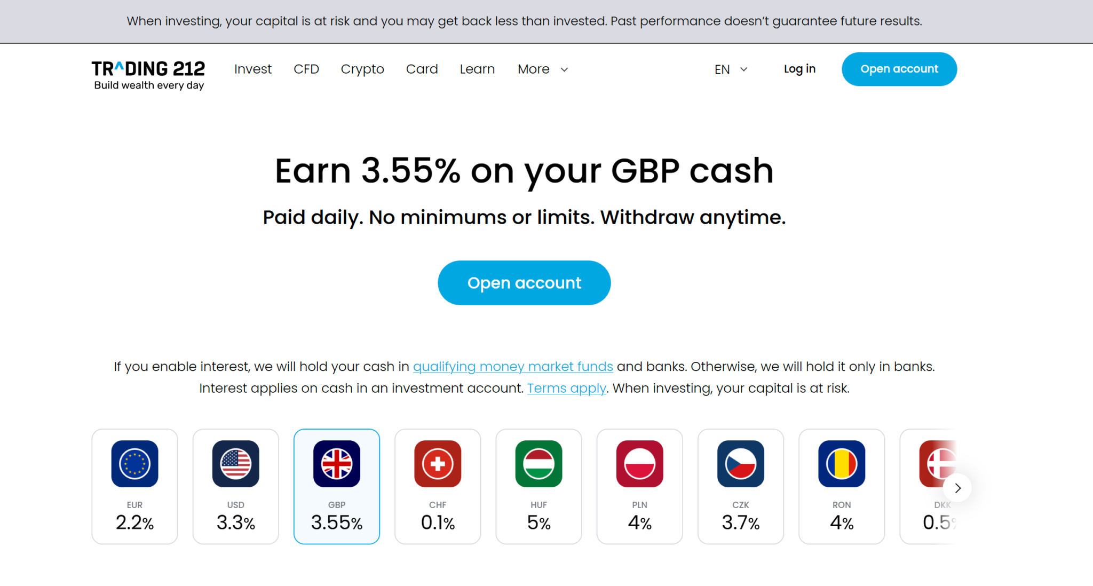Show next currencies with carousel arrow
Image resolution: width=1093 pixels, height=586 pixels.
pyautogui.click(x=957, y=488)
